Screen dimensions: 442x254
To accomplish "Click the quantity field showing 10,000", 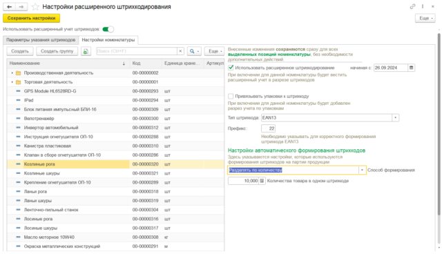I will 243,181.
